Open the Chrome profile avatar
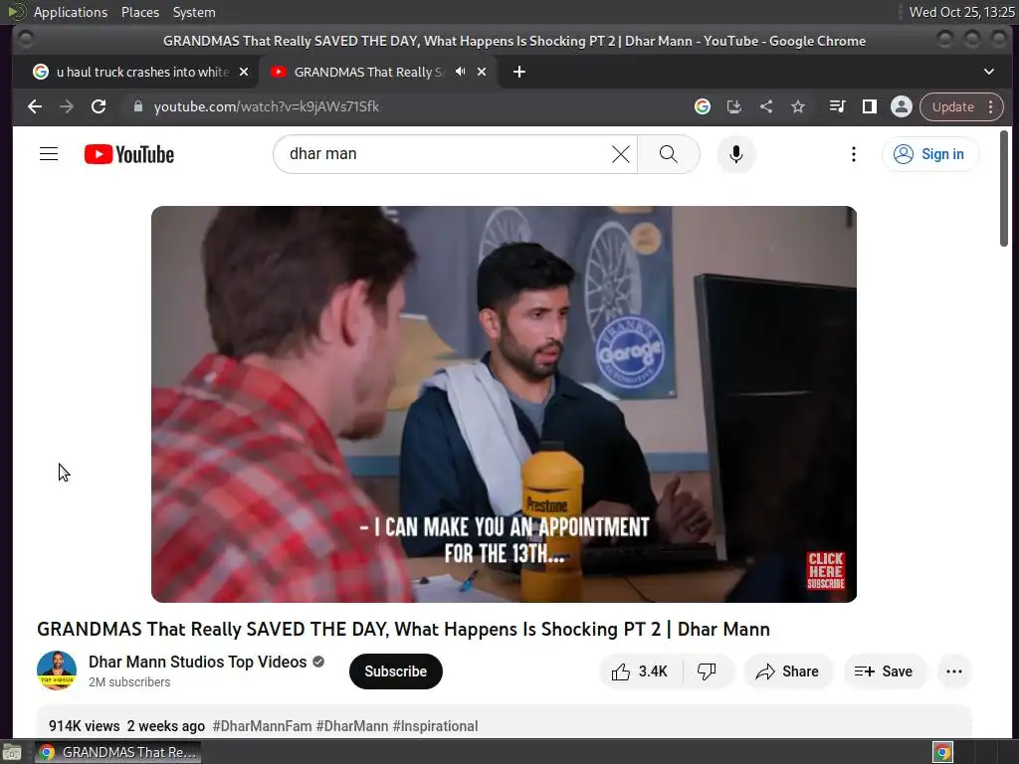The image size is (1019, 764). (902, 106)
